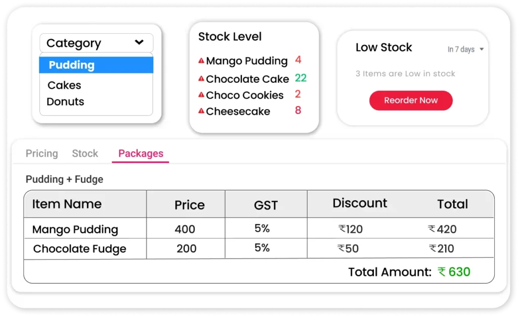518x316 pixels.
Task: Click the Chocolate Cake stock count 22
Action: pyautogui.click(x=300, y=78)
